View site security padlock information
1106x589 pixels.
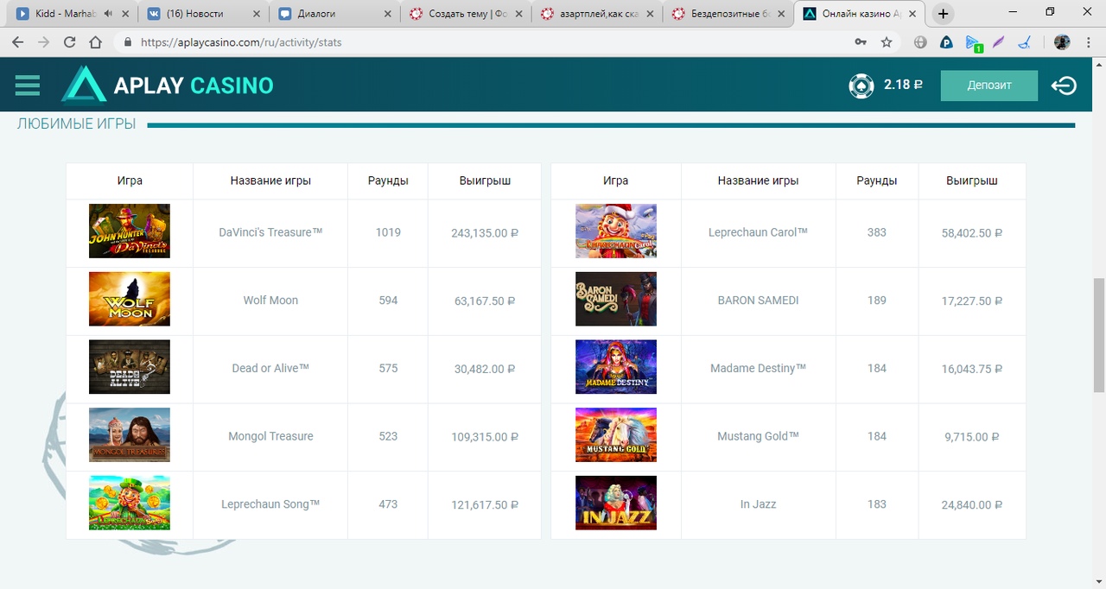(128, 42)
